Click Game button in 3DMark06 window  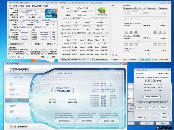click(x=163, y=123)
